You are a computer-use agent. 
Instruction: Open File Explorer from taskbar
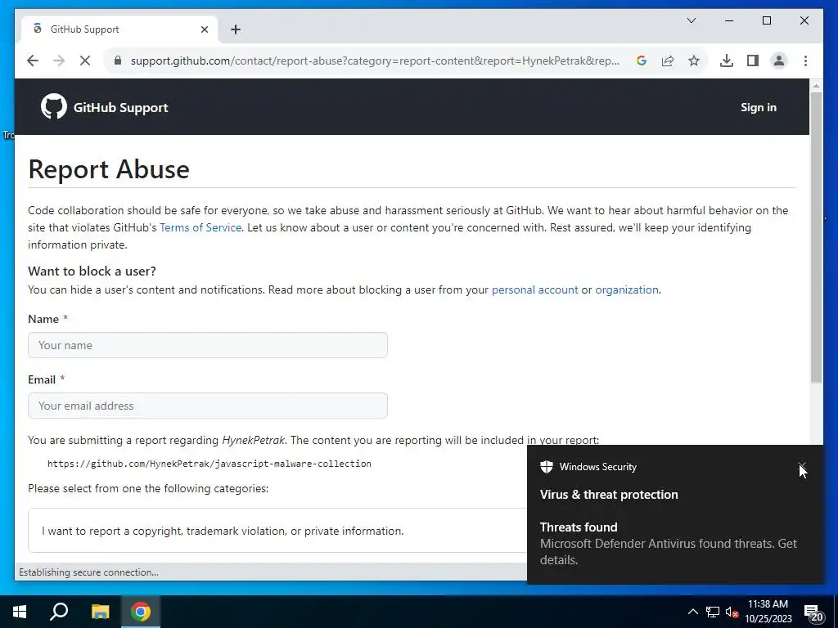tap(100, 612)
